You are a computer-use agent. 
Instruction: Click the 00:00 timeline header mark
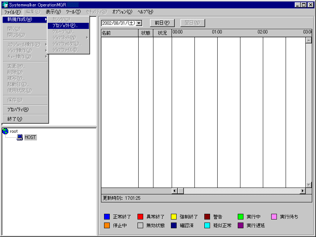click(x=177, y=32)
